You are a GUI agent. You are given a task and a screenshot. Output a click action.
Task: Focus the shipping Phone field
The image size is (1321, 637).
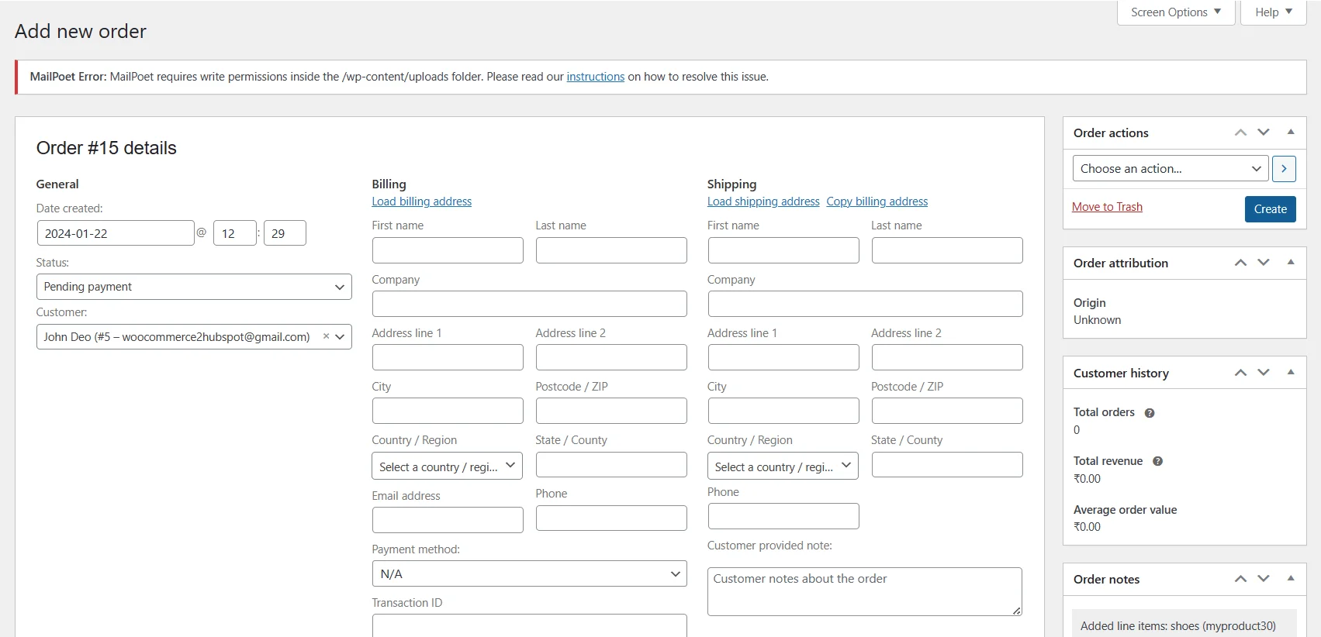[783, 516]
